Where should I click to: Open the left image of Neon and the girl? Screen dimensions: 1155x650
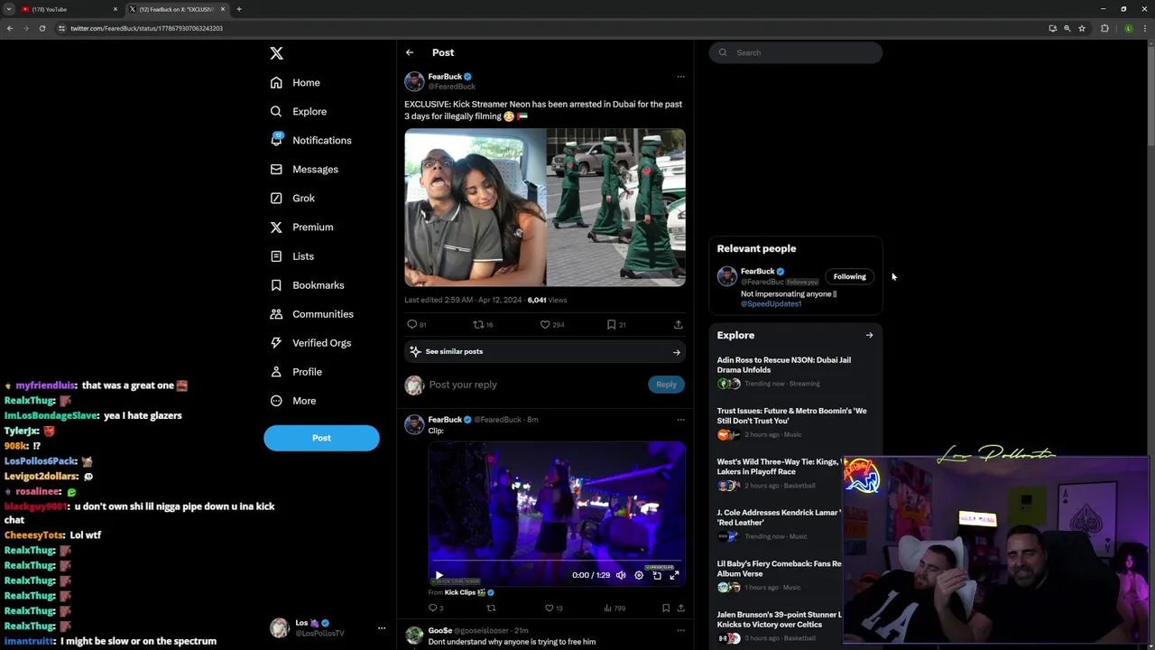[475, 208]
